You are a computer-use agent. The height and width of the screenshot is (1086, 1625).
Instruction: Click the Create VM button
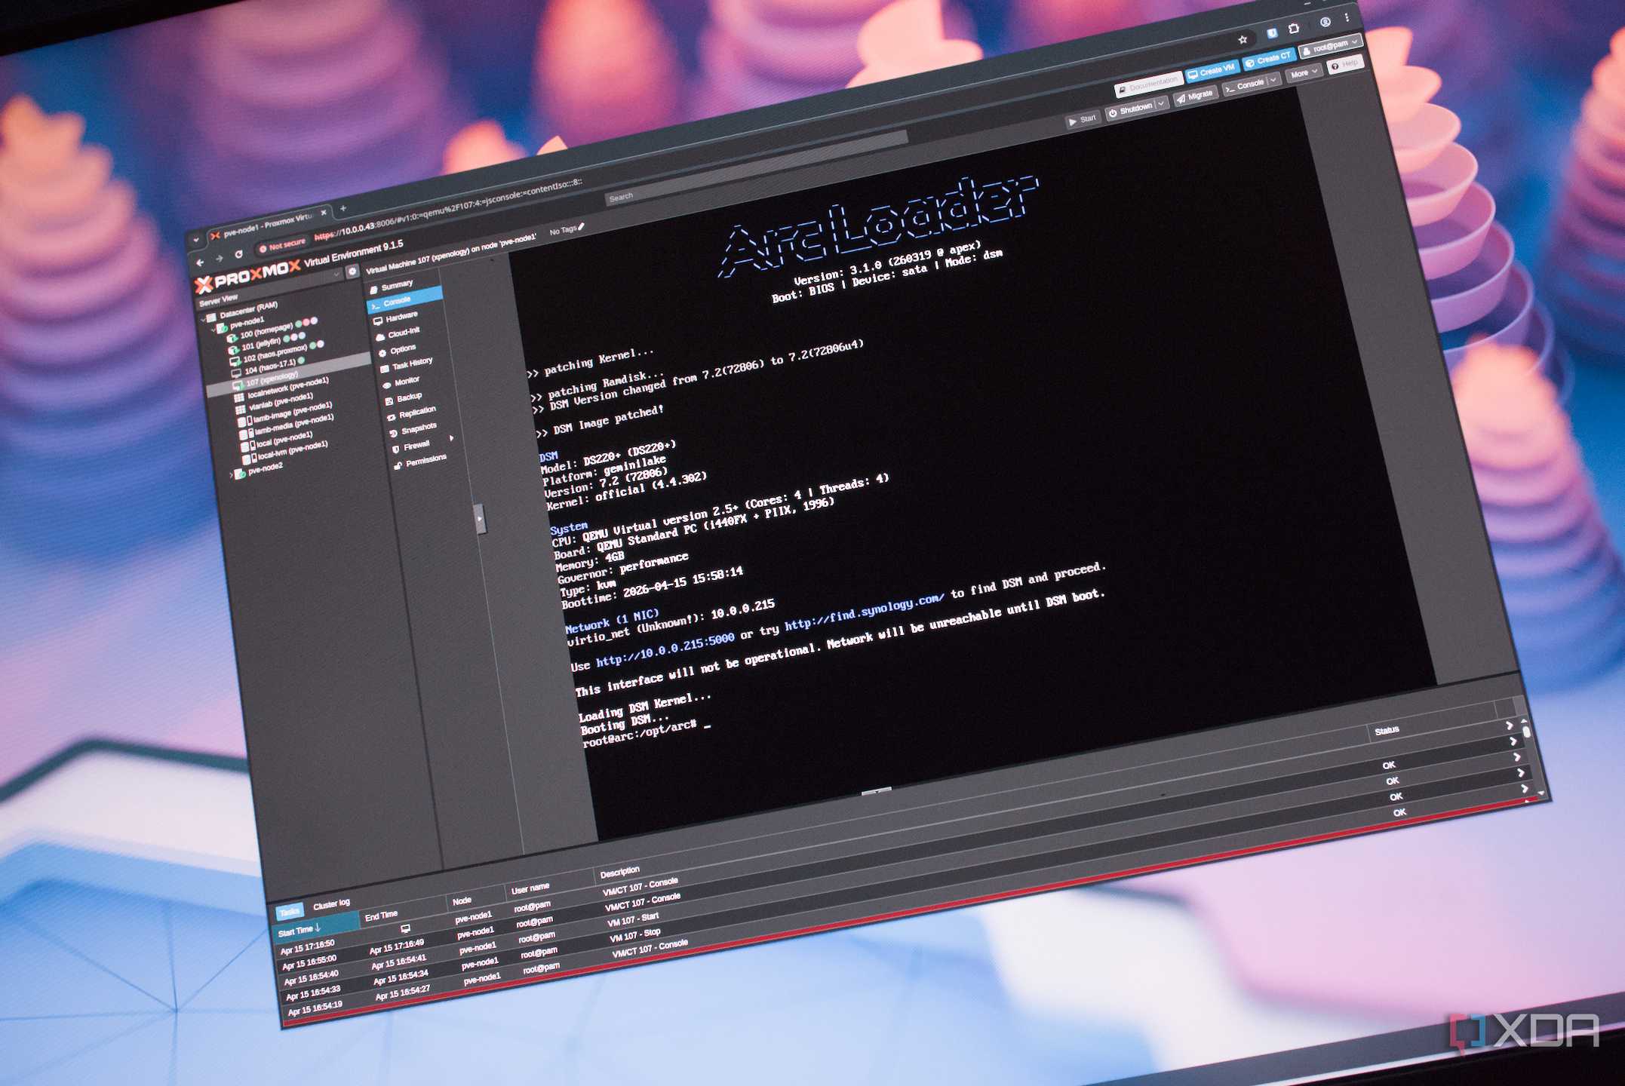point(1212,71)
